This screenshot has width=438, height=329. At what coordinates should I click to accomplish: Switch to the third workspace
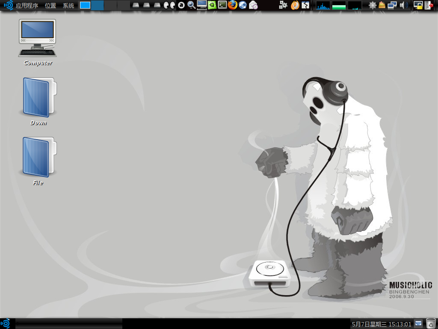coord(110,5)
